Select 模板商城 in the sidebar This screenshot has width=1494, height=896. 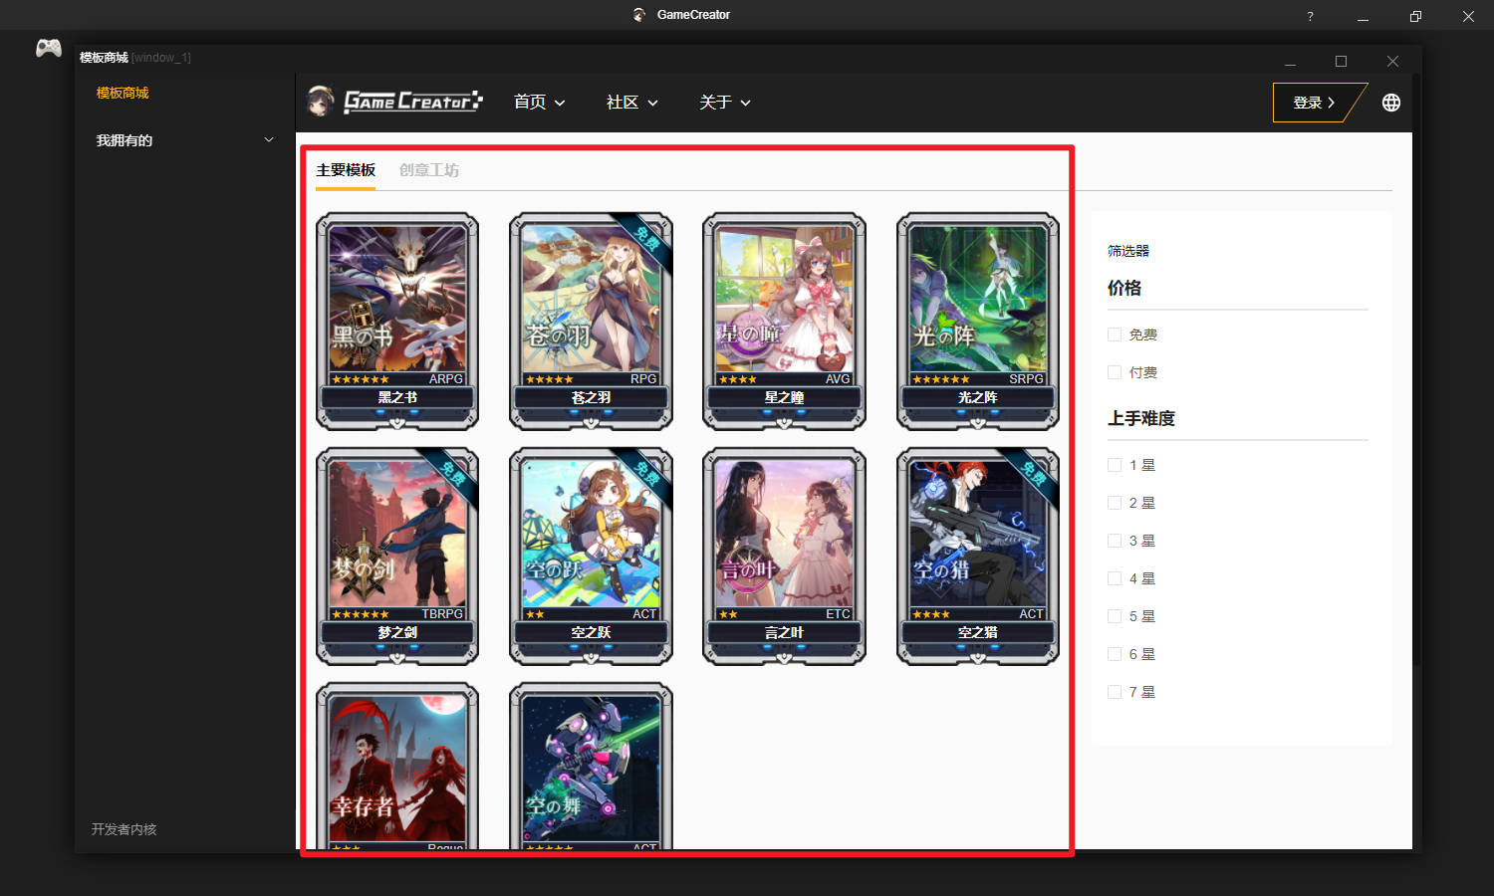123,93
